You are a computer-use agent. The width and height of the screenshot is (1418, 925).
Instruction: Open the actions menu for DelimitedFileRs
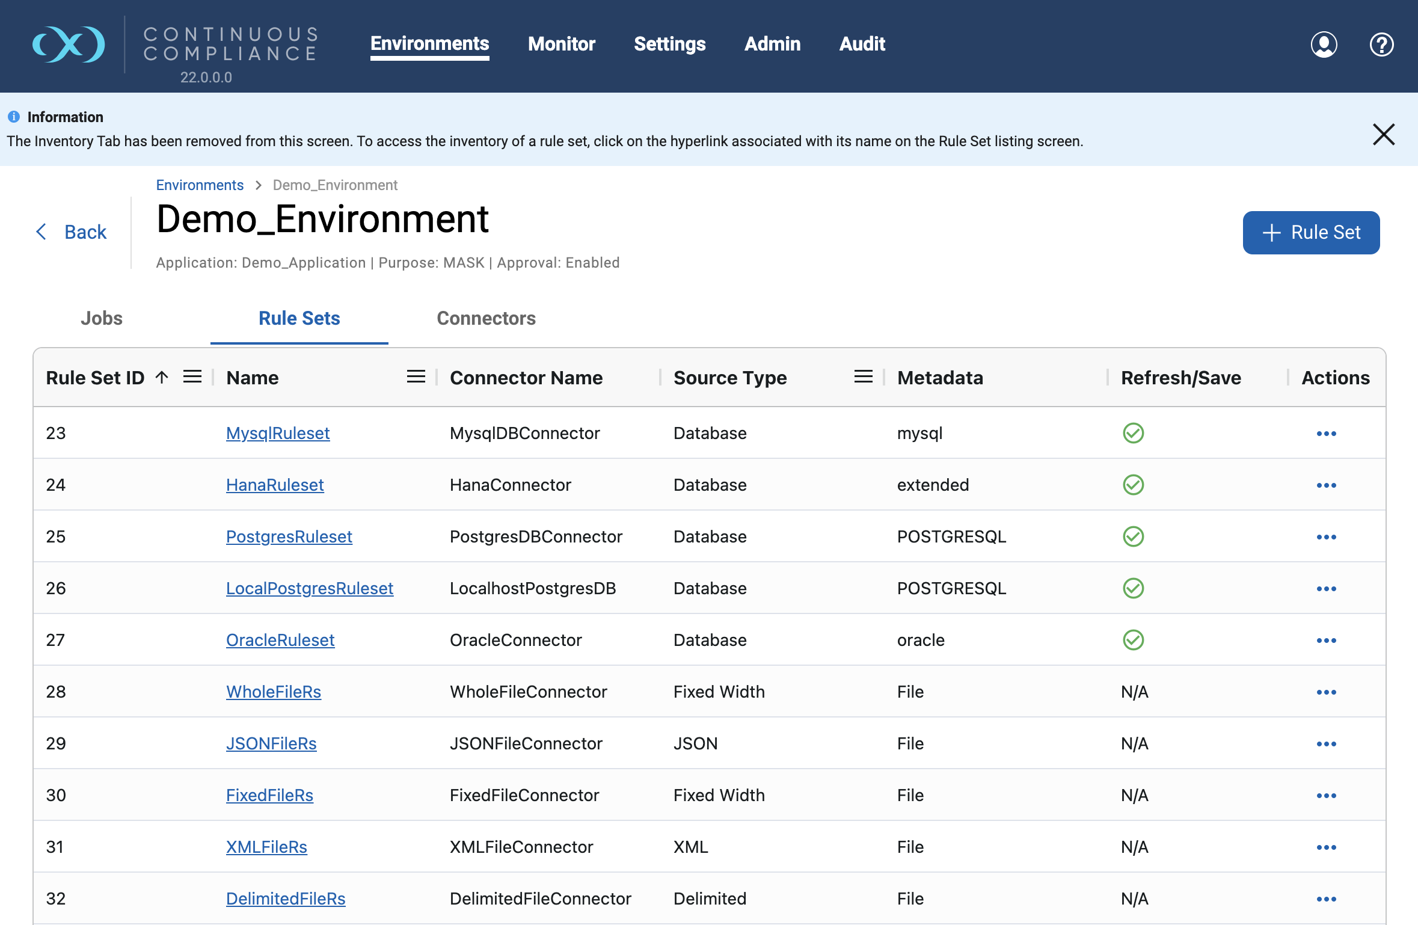1327,899
